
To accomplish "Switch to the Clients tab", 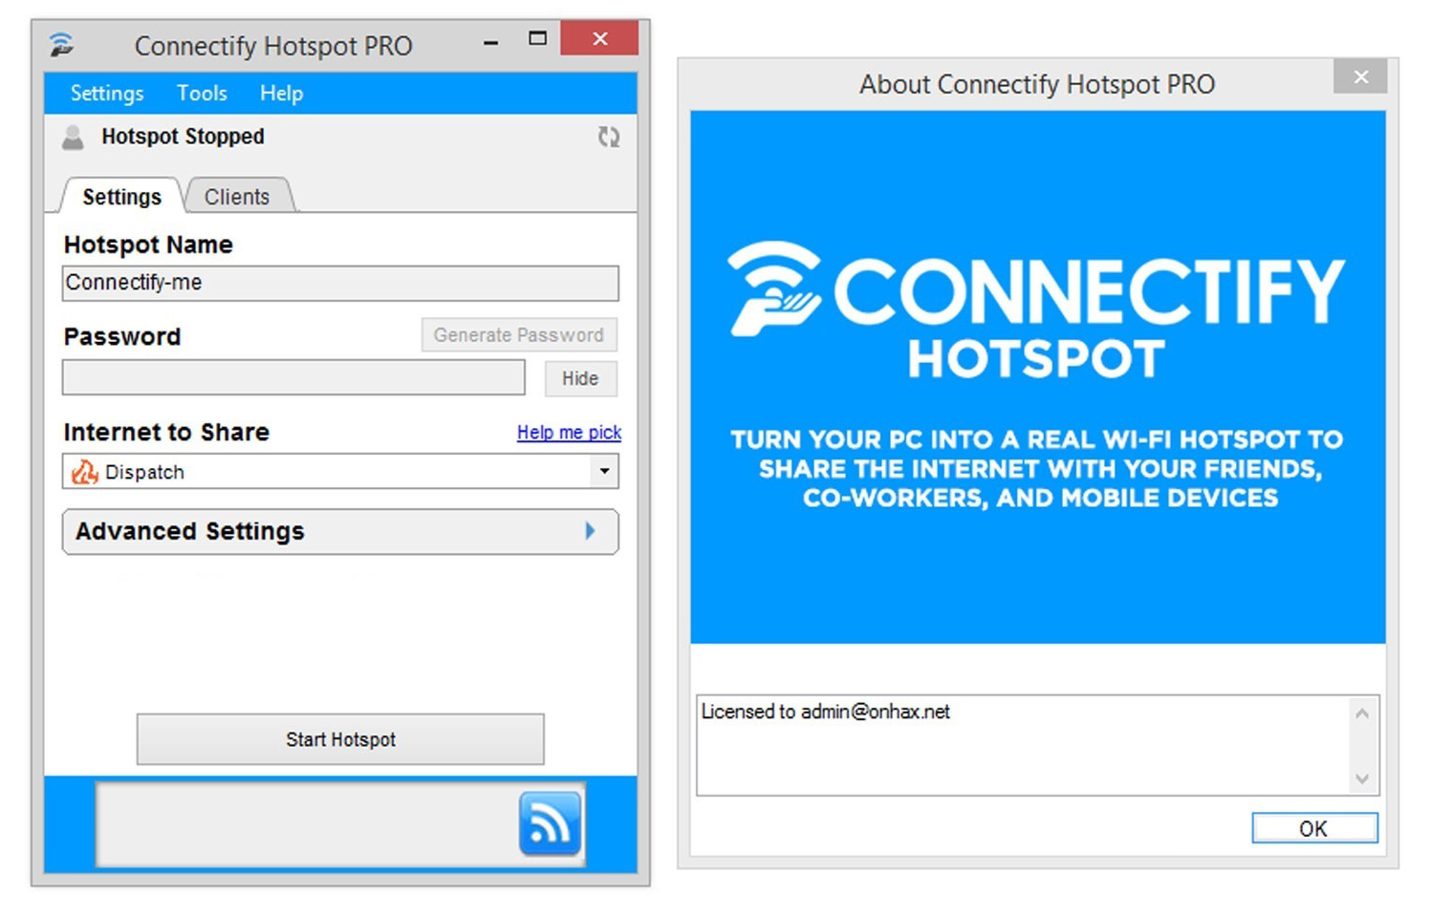I will [x=237, y=197].
